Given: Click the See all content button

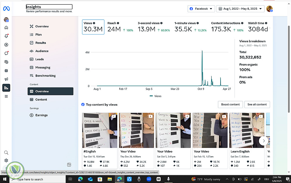Looking at the screenshot, I should tap(257, 104).
